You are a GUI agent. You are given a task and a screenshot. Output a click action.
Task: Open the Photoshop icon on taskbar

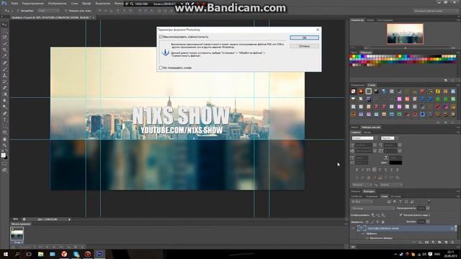pyautogui.click(x=99, y=254)
